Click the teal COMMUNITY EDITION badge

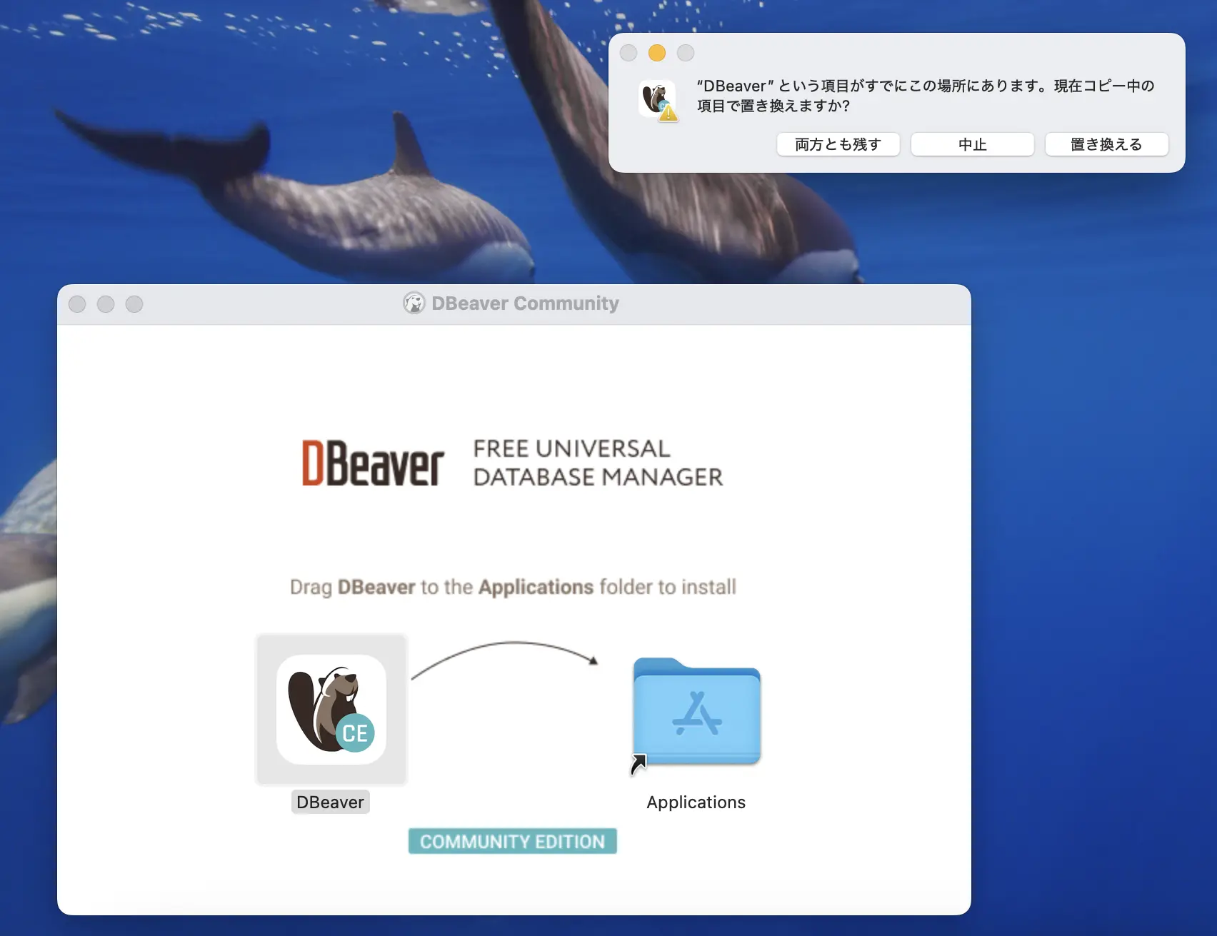pos(512,841)
